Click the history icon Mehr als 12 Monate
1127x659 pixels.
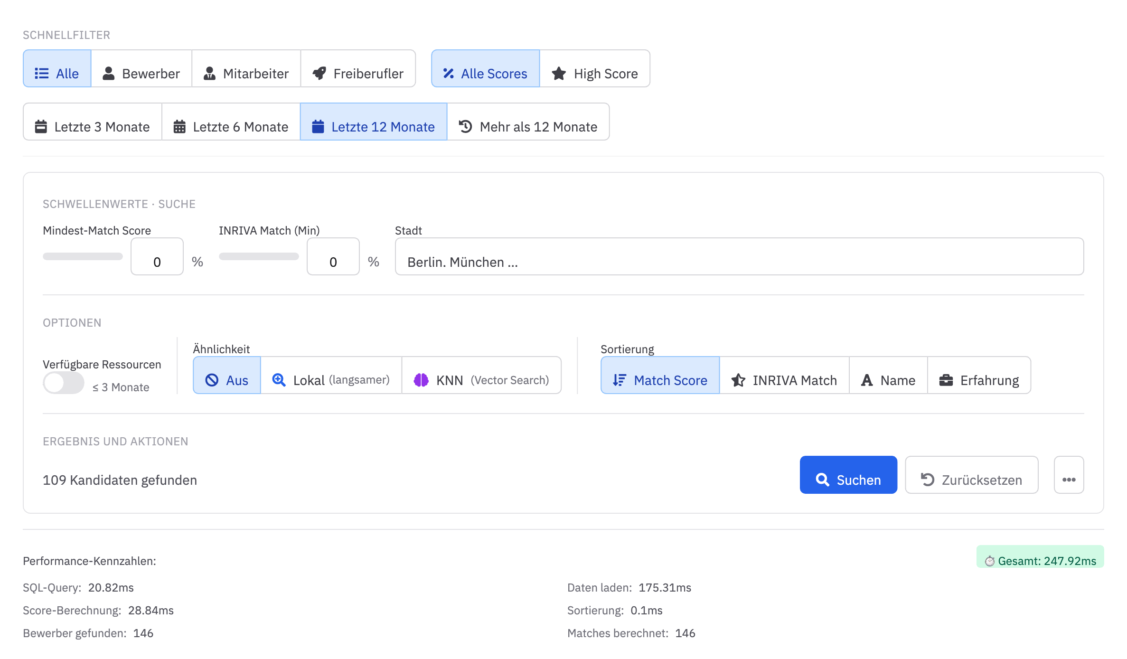pyautogui.click(x=465, y=126)
